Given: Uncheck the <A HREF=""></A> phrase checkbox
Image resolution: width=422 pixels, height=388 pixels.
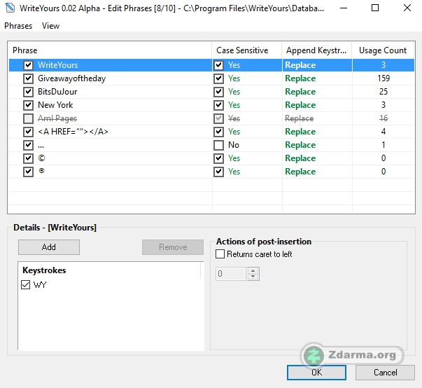Looking at the screenshot, I should pyautogui.click(x=28, y=132).
